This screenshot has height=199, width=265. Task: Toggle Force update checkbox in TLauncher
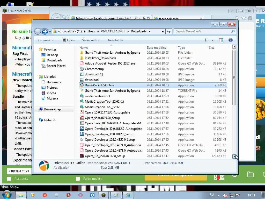click(x=78, y=179)
